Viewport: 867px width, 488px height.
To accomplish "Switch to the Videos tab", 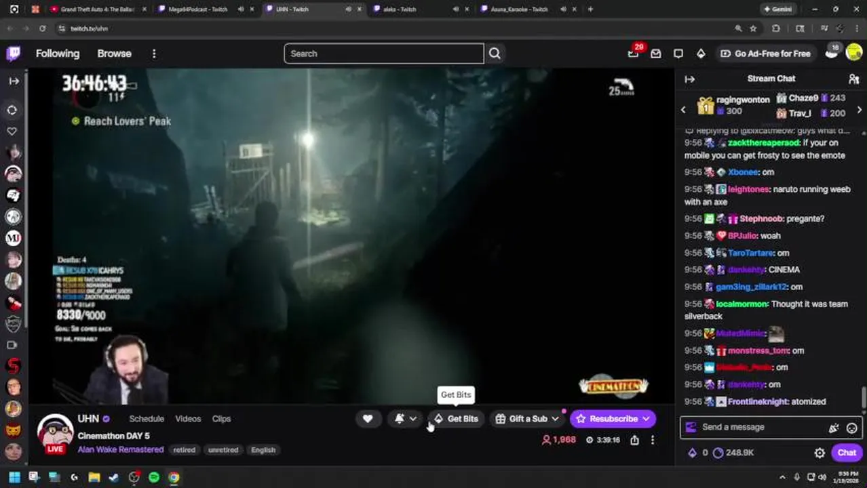I will (x=188, y=419).
